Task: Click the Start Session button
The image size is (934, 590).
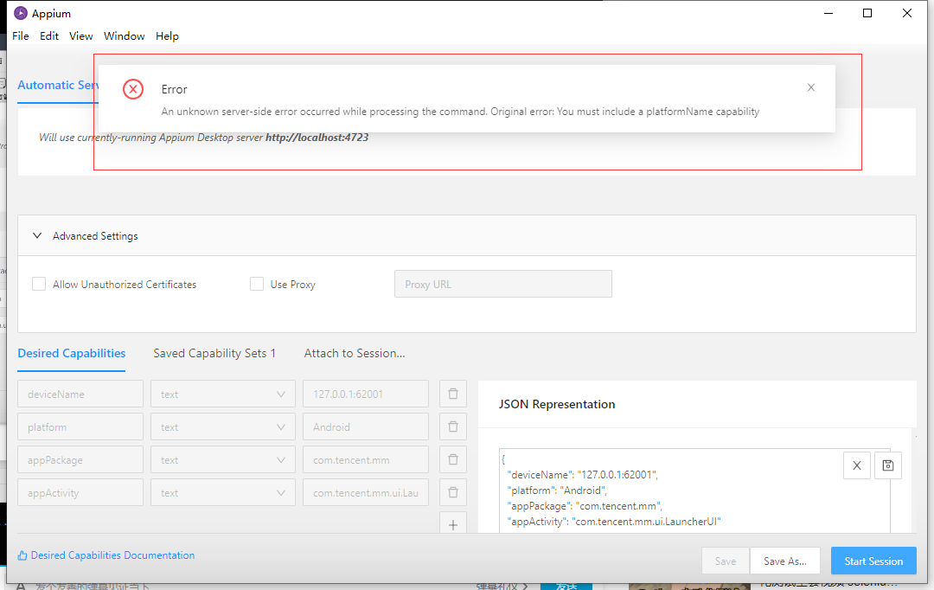Action: (x=873, y=561)
